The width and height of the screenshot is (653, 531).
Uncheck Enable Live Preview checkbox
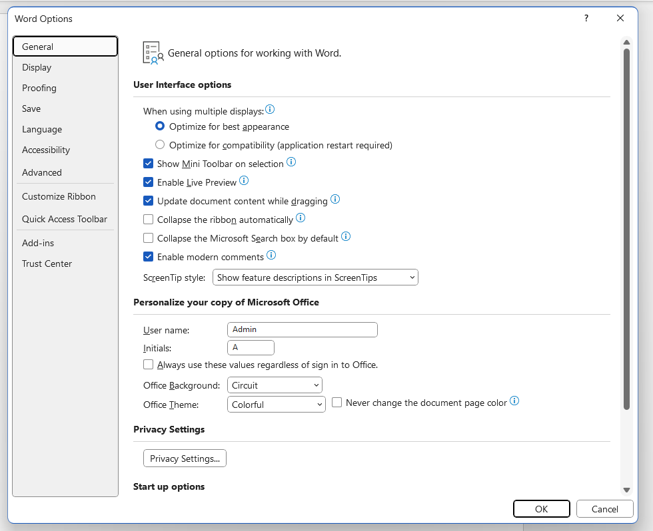148,182
